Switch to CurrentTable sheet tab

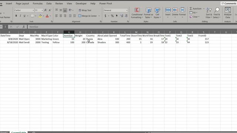pos(19,132)
